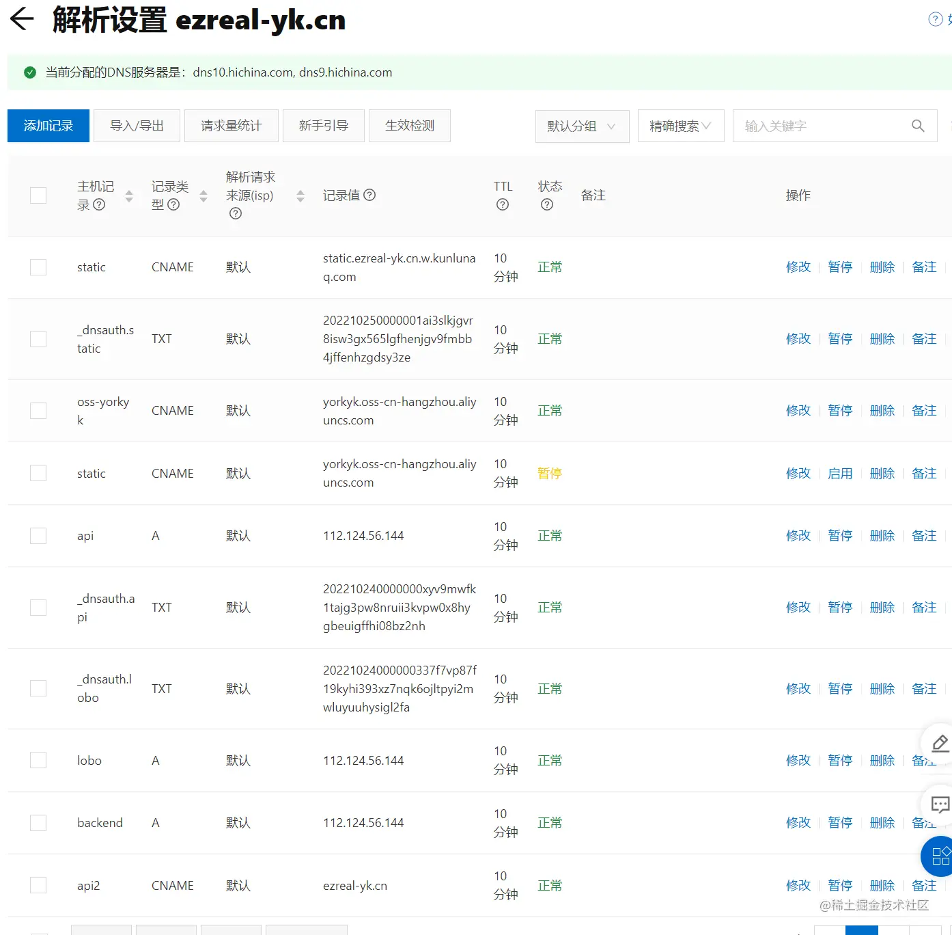Click the DNS servers notice text
This screenshot has height=935, width=952.
(219, 72)
